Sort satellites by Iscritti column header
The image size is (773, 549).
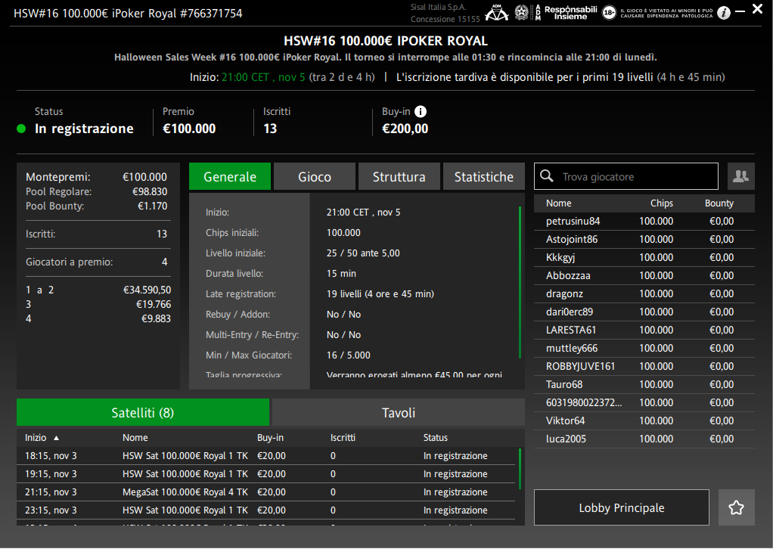point(343,438)
